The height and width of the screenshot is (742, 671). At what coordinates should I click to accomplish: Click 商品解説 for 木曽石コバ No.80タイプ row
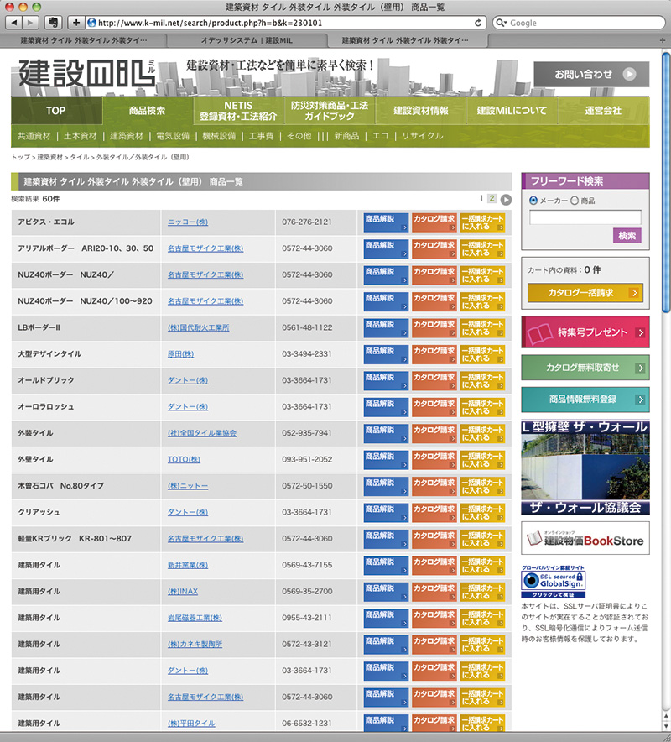click(x=386, y=487)
